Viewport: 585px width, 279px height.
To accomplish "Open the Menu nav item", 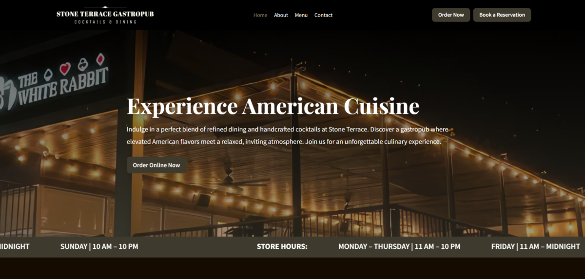I will [301, 15].
